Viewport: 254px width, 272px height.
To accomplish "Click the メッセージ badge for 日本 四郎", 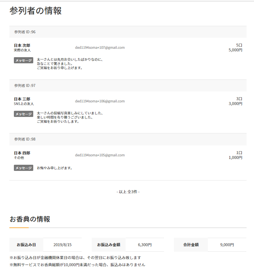I will point(24,168).
